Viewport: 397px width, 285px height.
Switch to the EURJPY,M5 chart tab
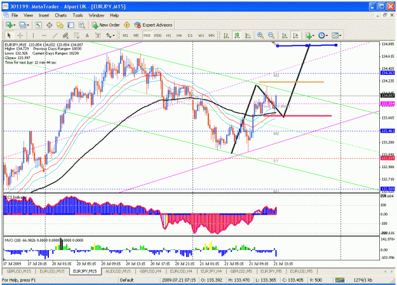pos(271,271)
